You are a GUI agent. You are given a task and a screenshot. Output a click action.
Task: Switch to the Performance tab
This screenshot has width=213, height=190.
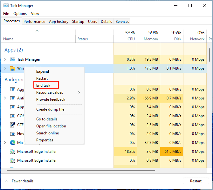click(34, 22)
